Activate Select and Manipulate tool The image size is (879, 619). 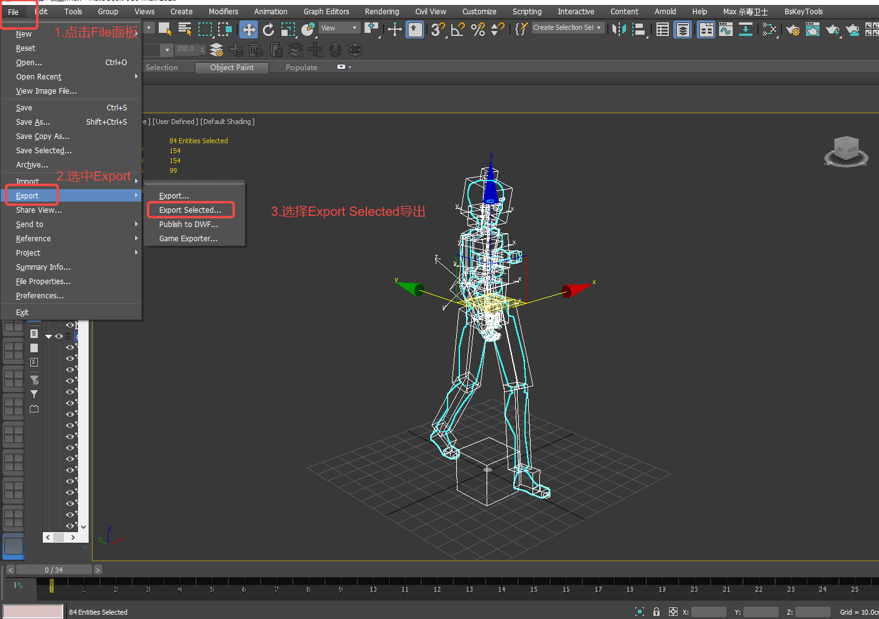click(394, 29)
